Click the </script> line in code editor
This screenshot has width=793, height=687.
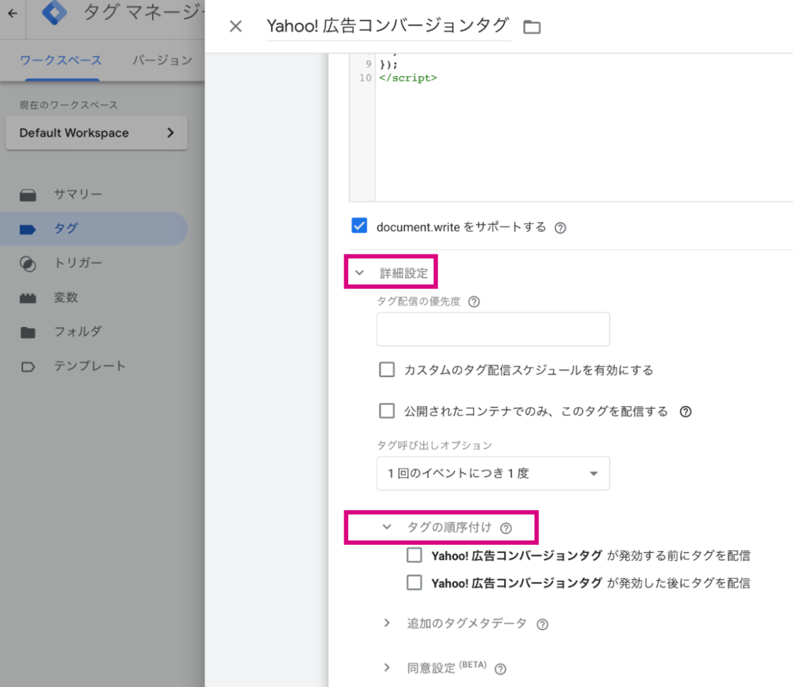coord(408,78)
